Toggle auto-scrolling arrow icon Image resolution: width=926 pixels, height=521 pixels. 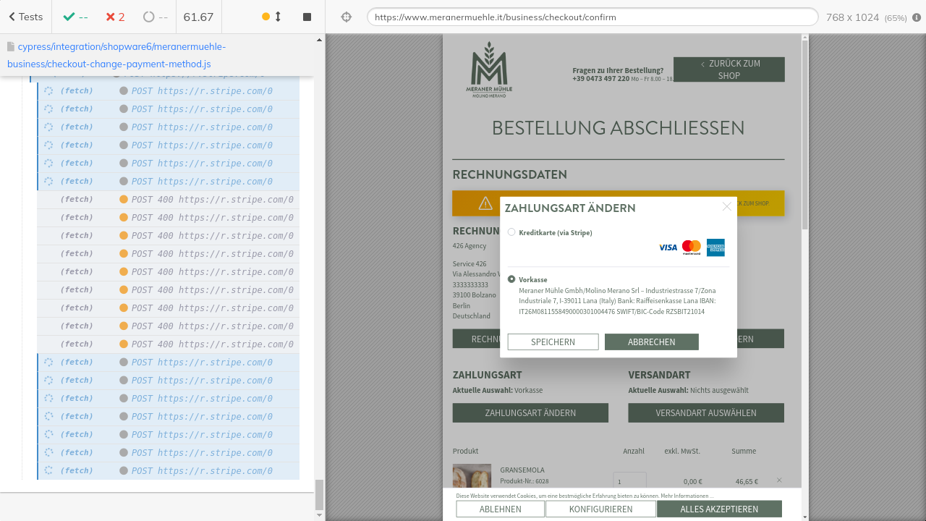coord(278,17)
